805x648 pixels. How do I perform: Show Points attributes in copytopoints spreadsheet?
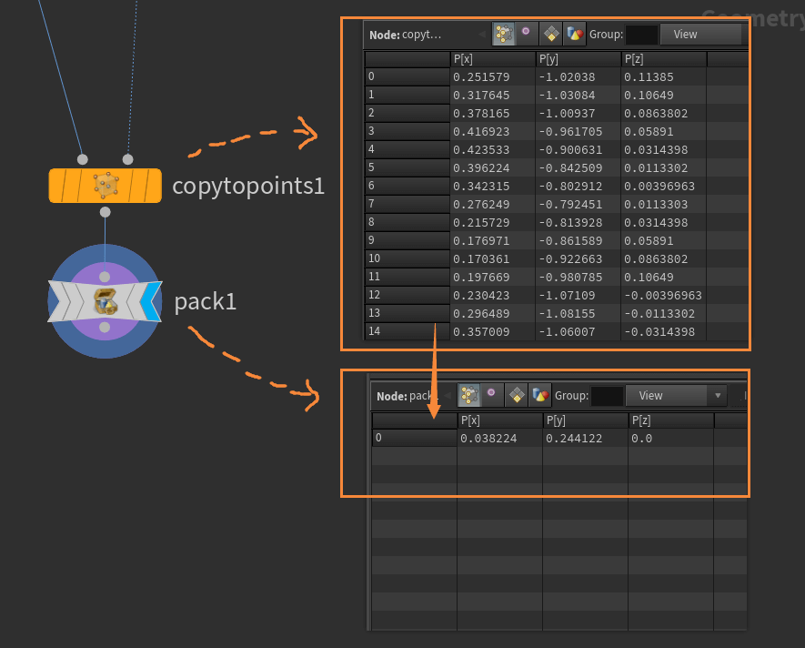(504, 35)
